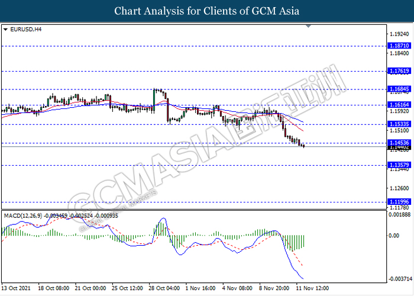The width and height of the screenshot is (414, 296).
Task: Select the 1.11996 price level label
Action: point(399,202)
